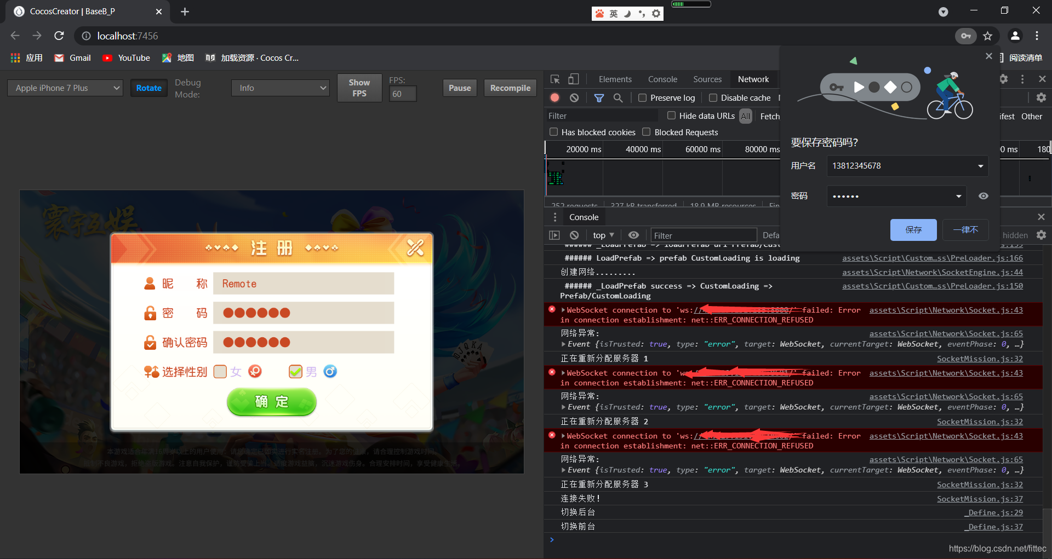
Task: Clear the network log
Action: [574, 97]
